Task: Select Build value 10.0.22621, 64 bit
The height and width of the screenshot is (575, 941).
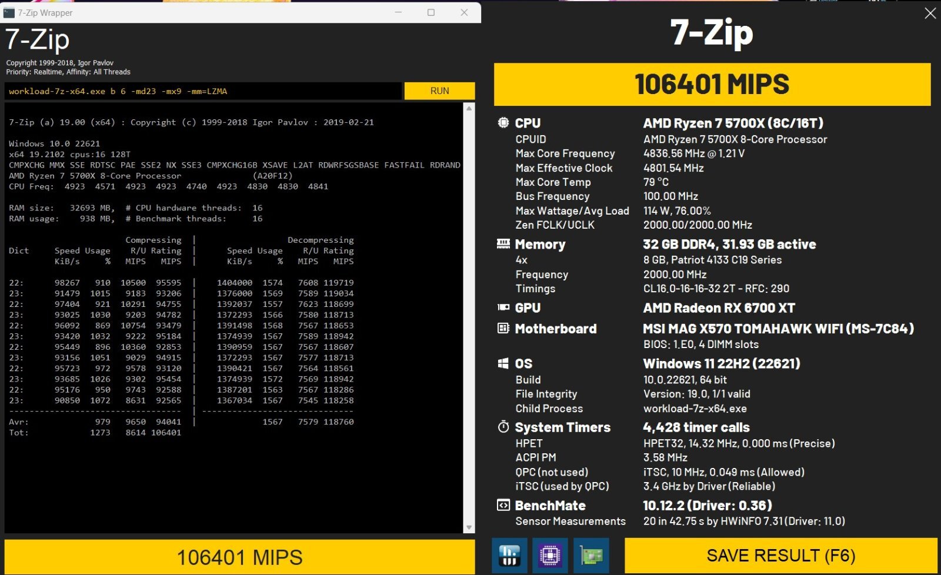Action: coord(685,380)
